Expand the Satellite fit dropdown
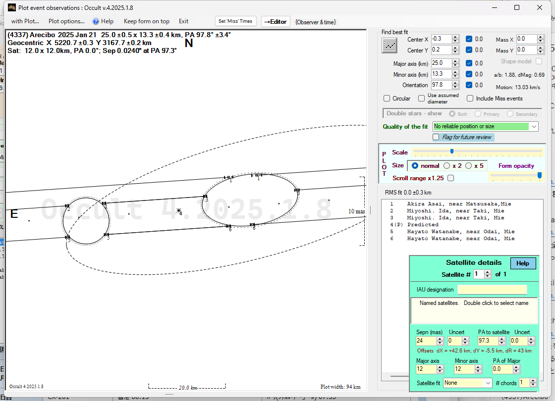 (487, 383)
